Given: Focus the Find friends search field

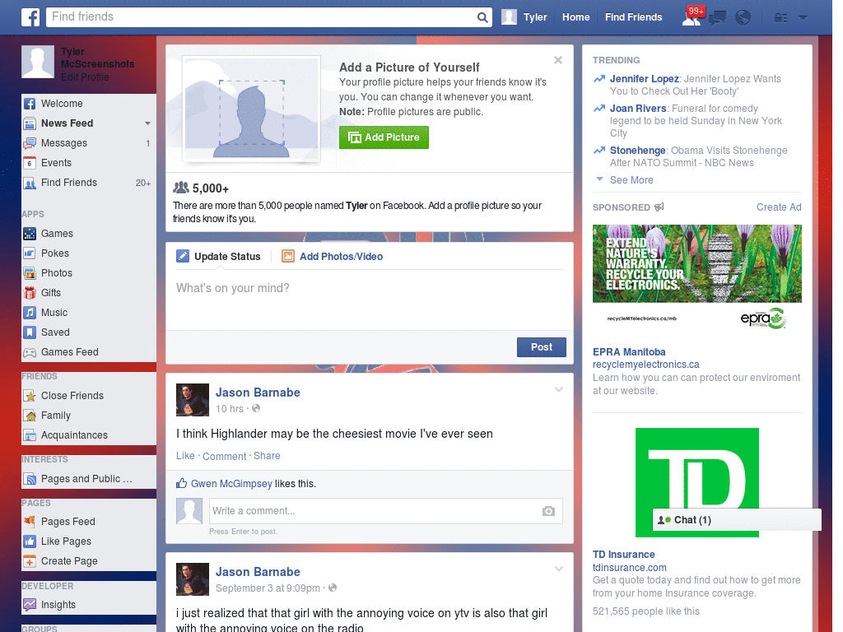Looking at the screenshot, I should tap(262, 17).
